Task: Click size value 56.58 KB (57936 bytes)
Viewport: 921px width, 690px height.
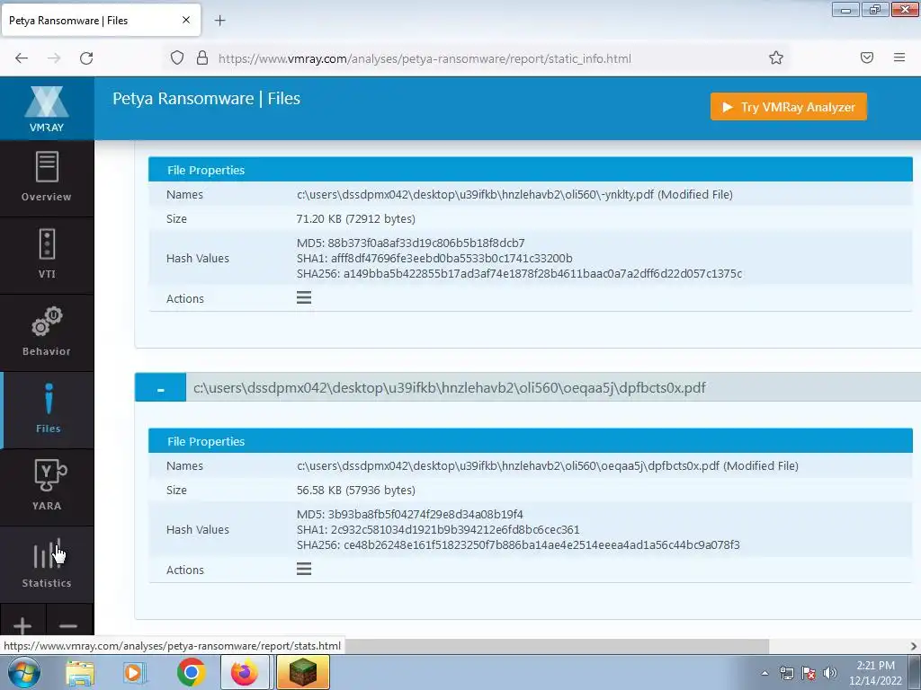Action: coord(356,490)
